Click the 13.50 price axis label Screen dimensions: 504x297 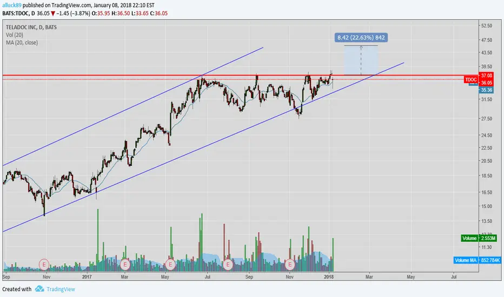pos(486,221)
